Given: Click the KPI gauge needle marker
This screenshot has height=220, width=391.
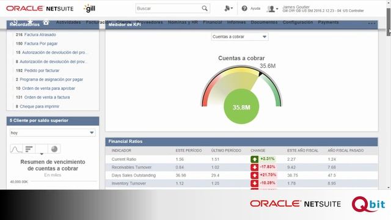Looking at the screenshot, I should tap(260, 74).
